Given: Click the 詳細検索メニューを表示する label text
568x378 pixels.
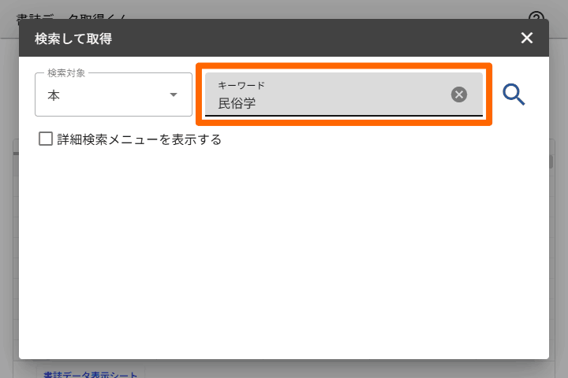Looking at the screenshot, I should [139, 140].
